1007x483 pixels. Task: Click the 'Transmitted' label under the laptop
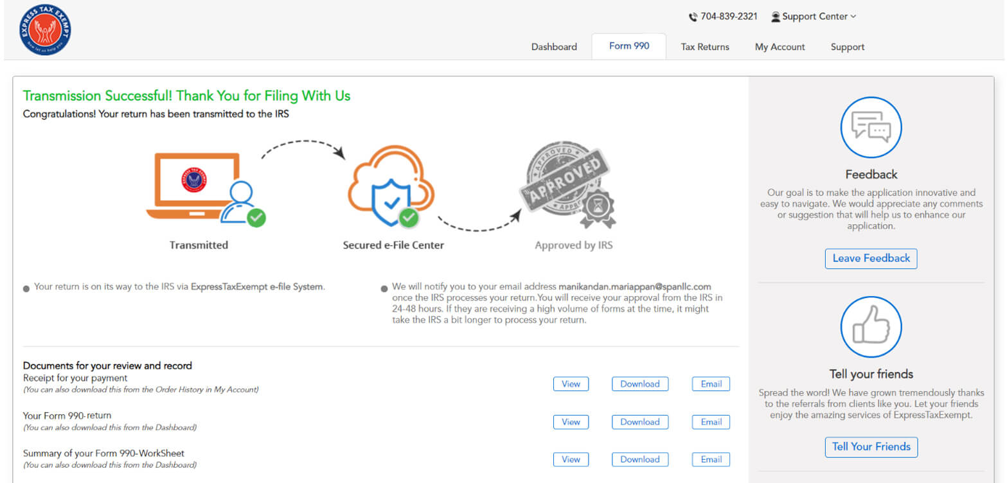pyautogui.click(x=199, y=245)
